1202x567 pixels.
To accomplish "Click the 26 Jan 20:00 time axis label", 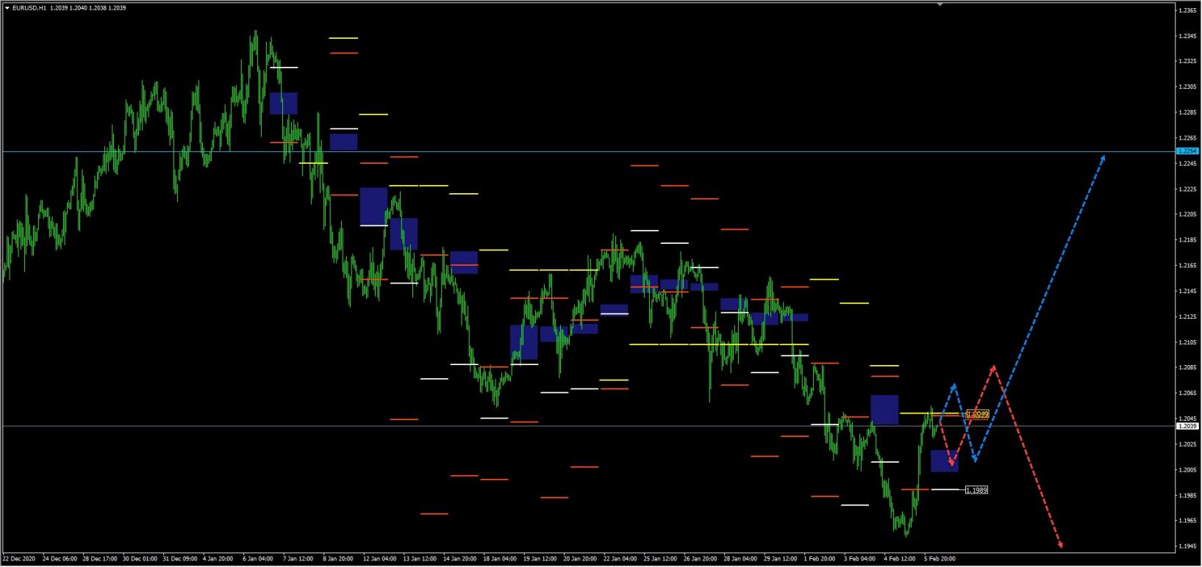I will point(701,559).
